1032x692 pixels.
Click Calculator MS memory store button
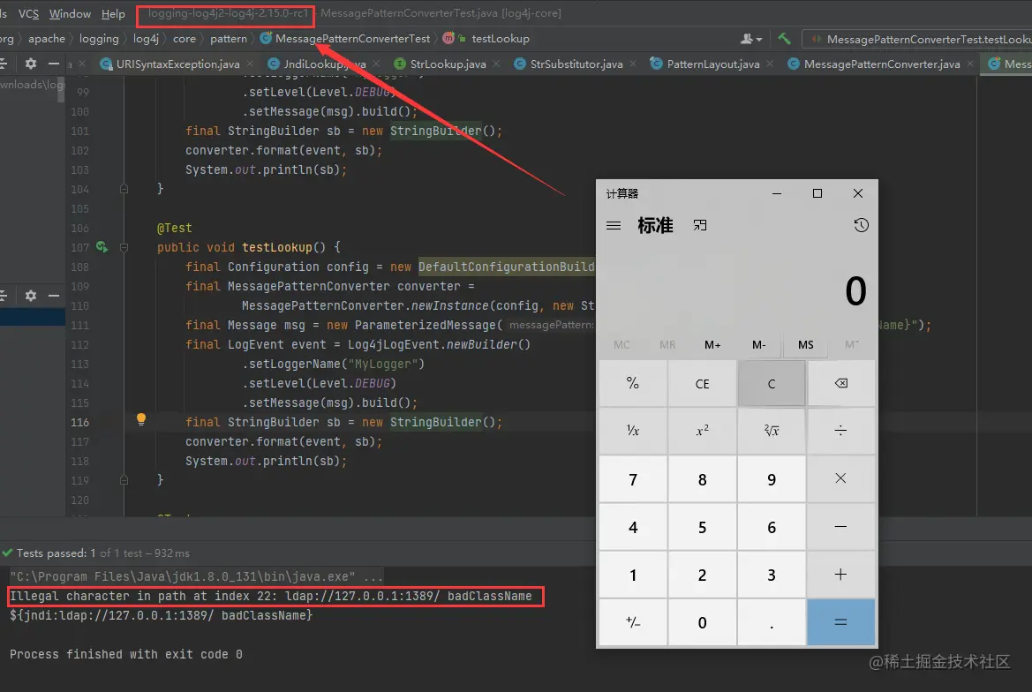click(x=806, y=345)
